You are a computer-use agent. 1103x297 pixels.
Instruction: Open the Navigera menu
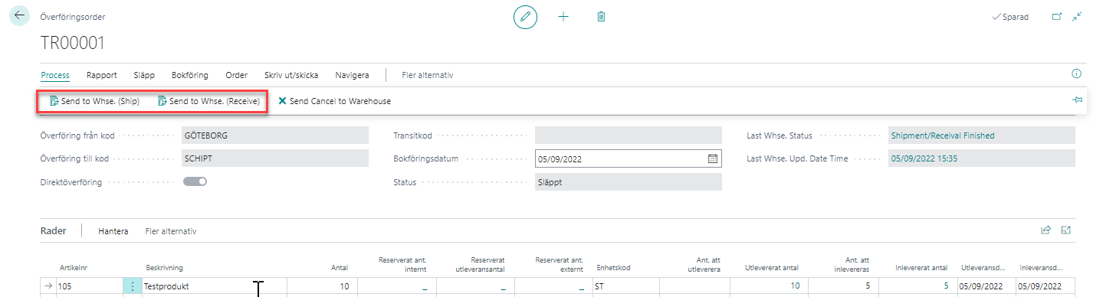[x=352, y=75]
